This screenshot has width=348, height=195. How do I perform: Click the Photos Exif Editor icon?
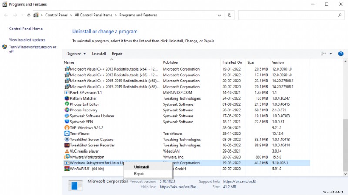click(67, 104)
